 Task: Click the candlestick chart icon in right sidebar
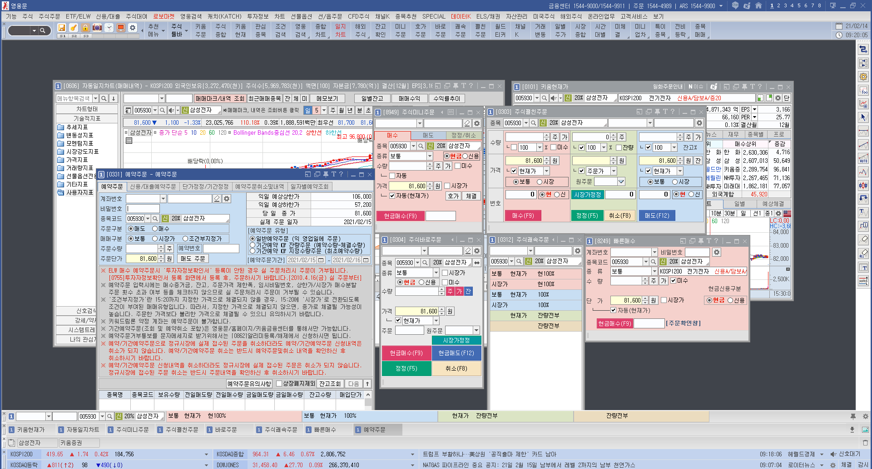pos(863,185)
